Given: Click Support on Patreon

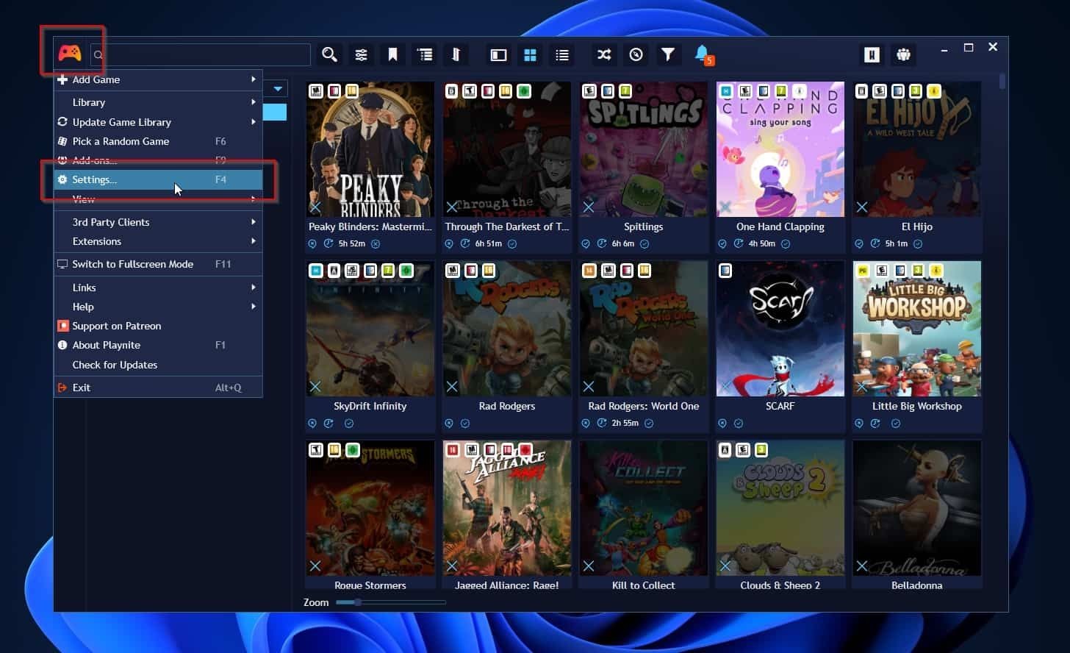Looking at the screenshot, I should (158, 326).
